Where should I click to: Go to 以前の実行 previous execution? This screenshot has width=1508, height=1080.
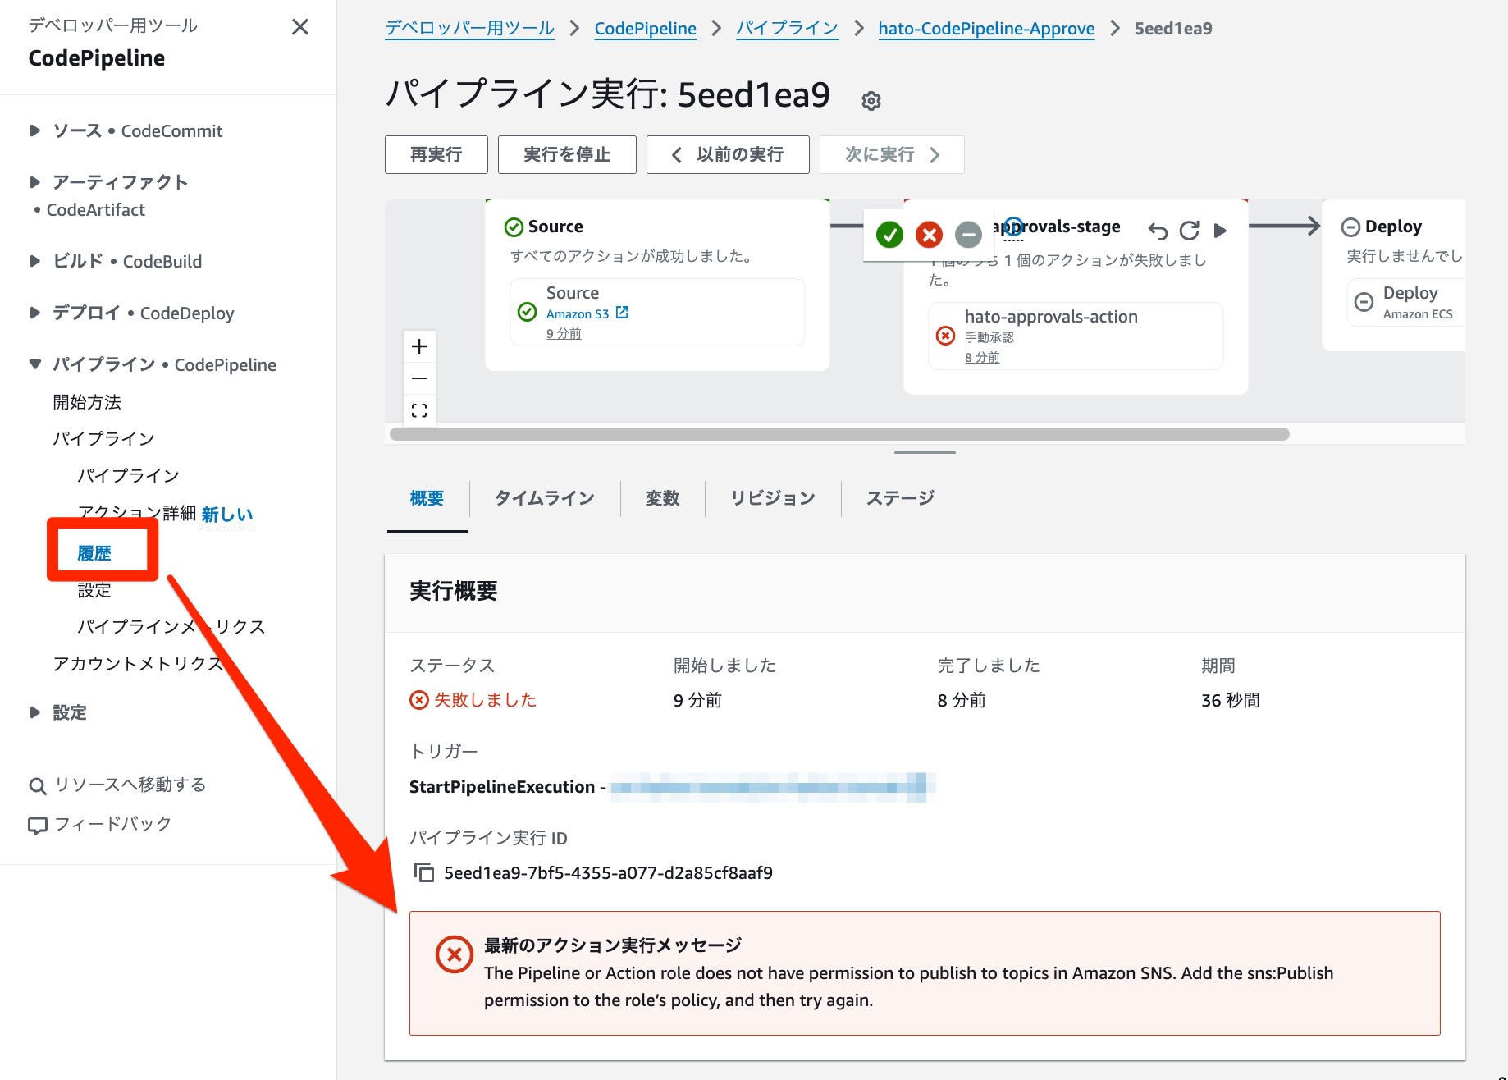pyautogui.click(x=728, y=154)
